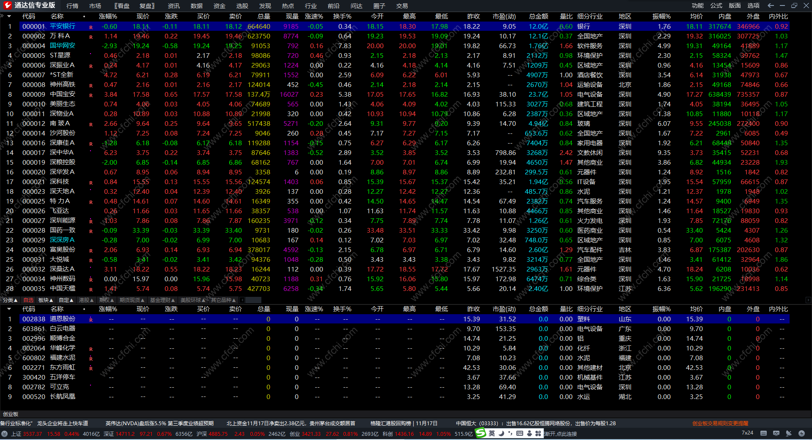
Task: Click the round icon left of 上证 index
Action: tap(5, 434)
